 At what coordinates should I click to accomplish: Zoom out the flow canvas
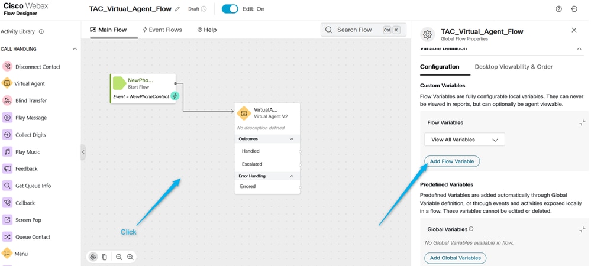point(119,257)
